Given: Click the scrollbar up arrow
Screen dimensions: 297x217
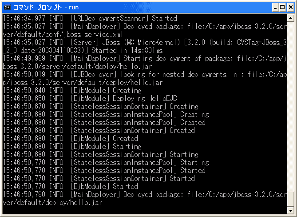Looking at the screenshot, I should (290, 18).
